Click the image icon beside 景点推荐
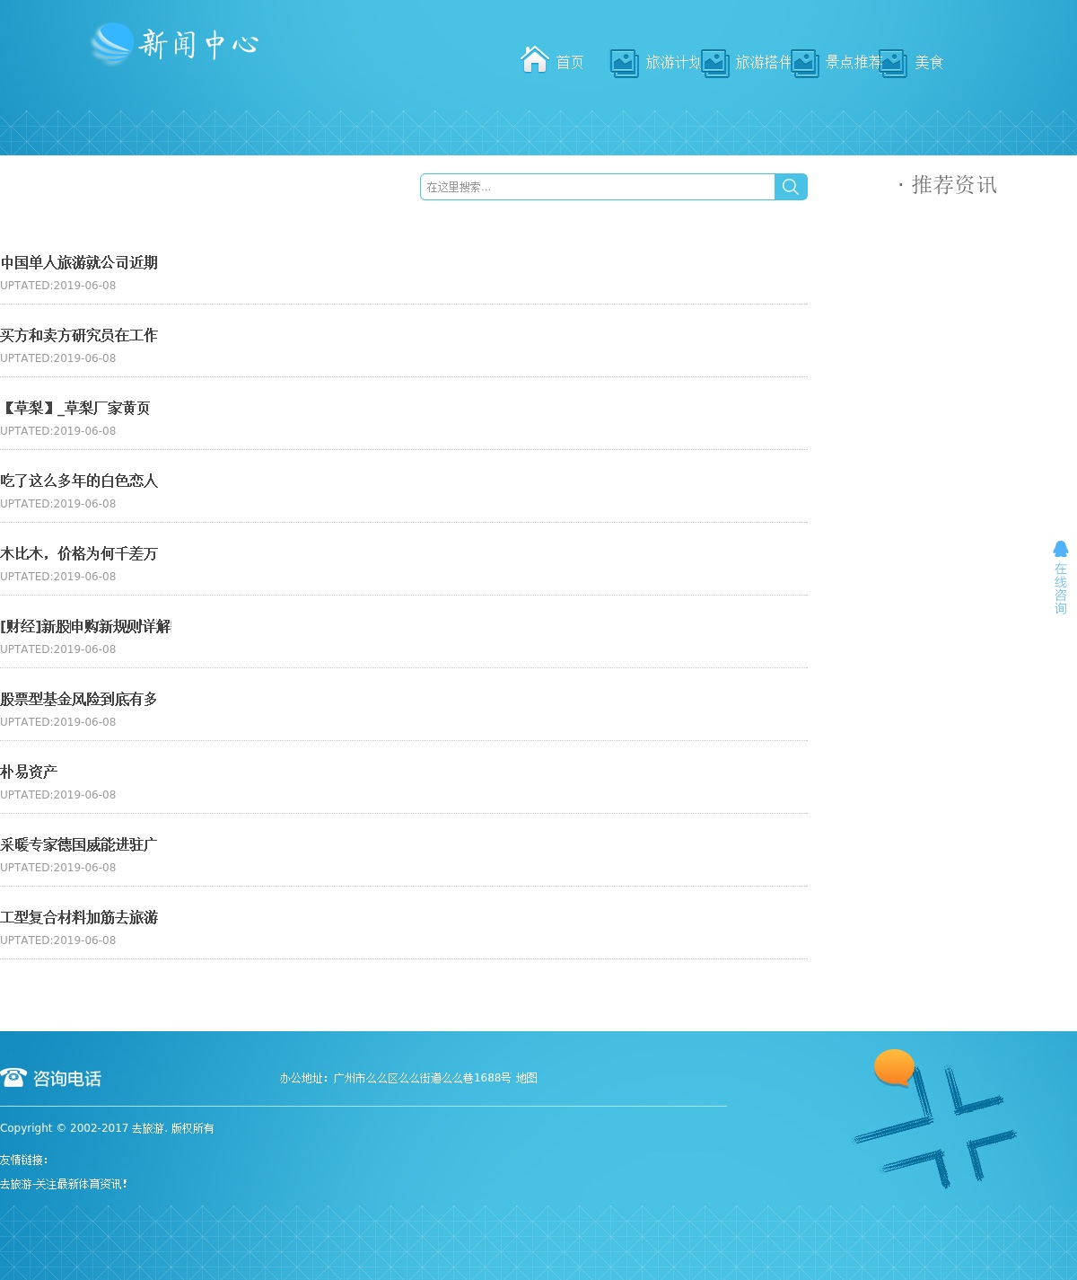Image resolution: width=1077 pixels, height=1280 pixels. coord(804,63)
